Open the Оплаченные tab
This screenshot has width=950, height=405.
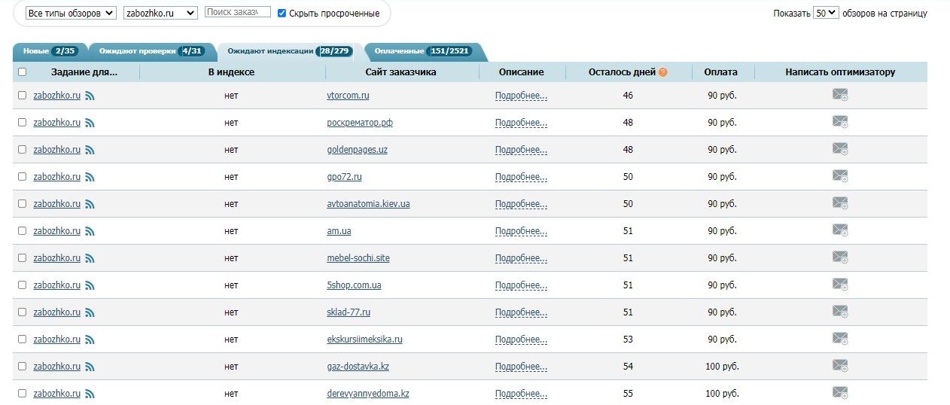(x=422, y=51)
